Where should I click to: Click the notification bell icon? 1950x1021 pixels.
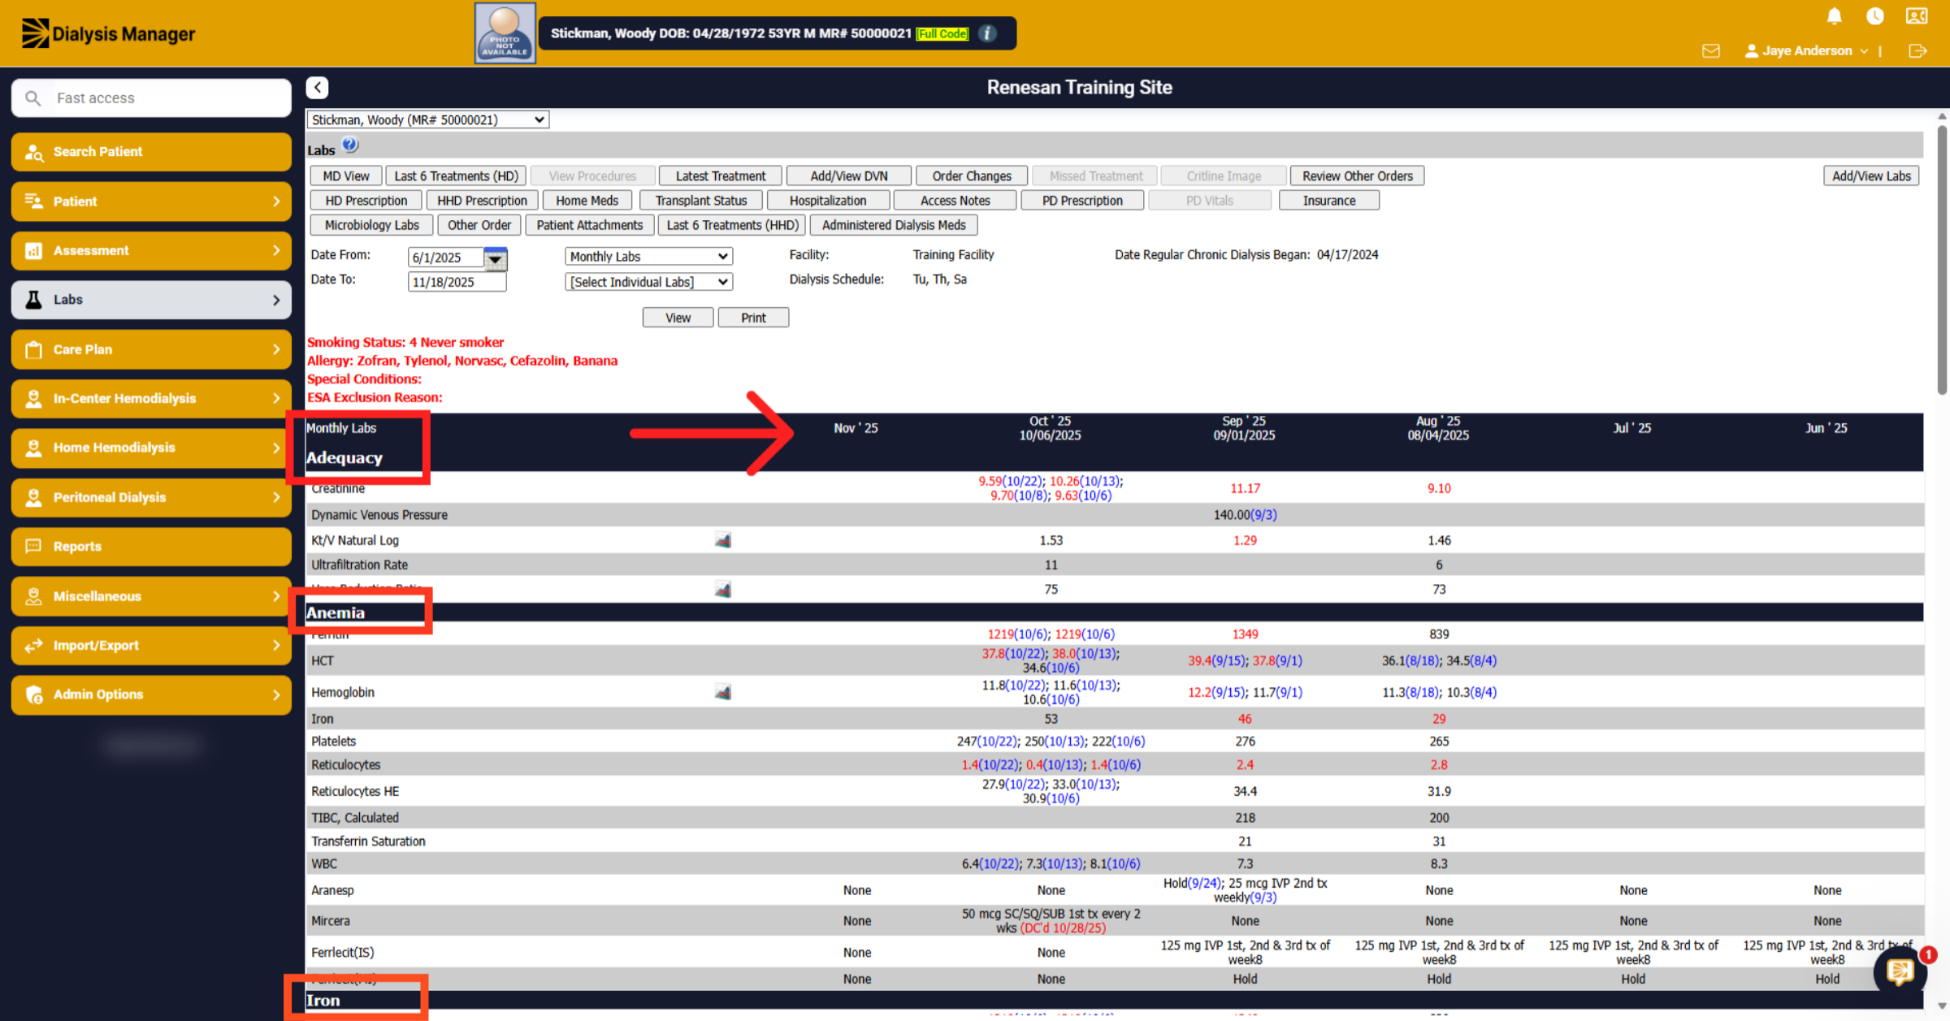pos(1835,16)
